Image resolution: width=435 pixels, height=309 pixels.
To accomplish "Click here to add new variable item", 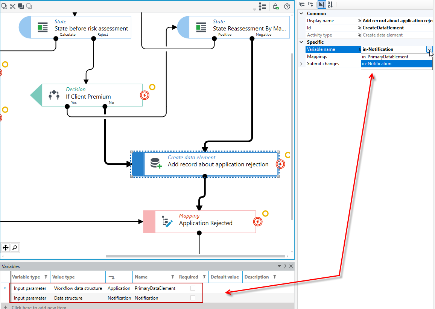I will [x=39, y=307].
